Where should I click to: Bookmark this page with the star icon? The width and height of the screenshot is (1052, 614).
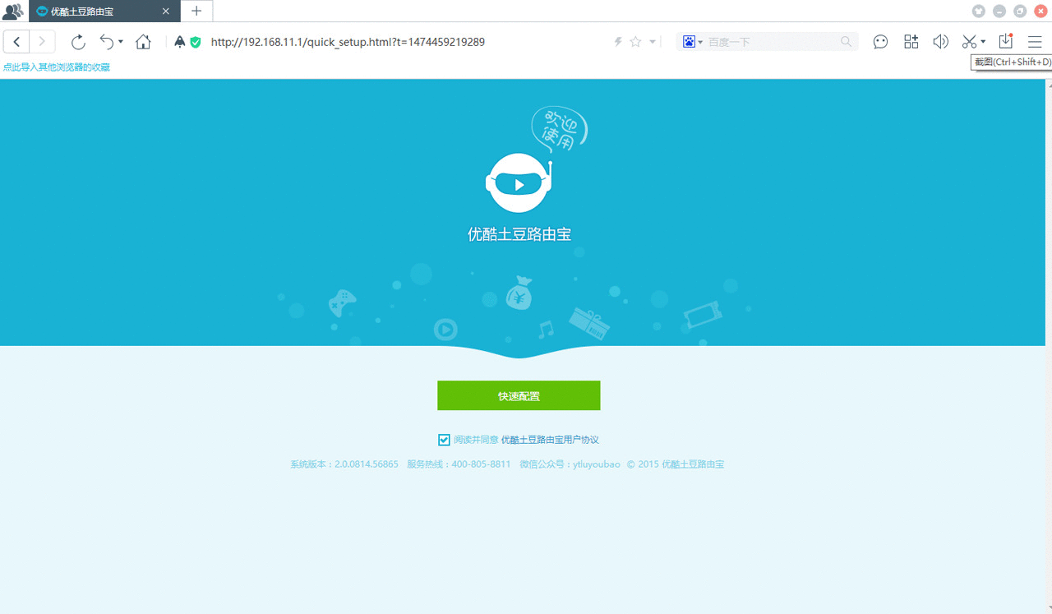(635, 42)
